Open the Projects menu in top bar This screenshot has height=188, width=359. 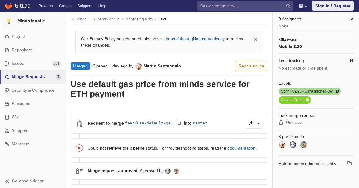45,6
